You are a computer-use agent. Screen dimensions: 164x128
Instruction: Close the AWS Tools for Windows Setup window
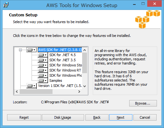point(154,4)
